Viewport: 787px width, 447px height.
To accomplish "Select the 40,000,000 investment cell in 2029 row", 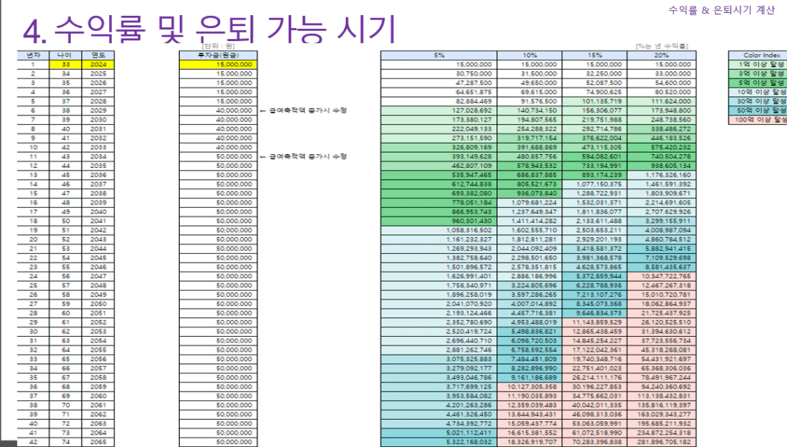I will 218,110.
